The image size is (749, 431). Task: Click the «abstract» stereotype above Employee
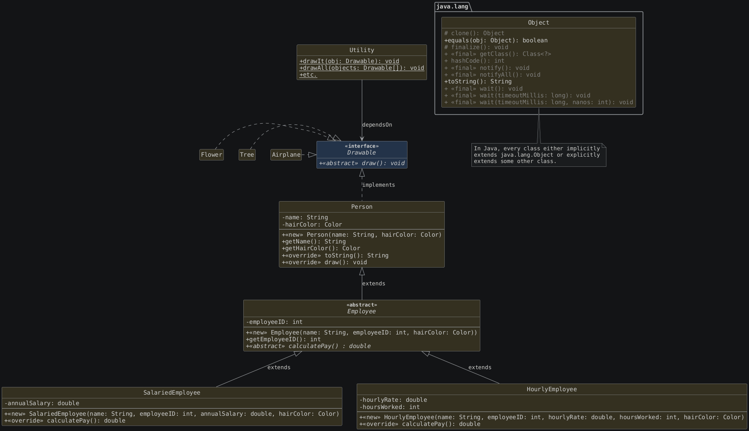pos(362,305)
